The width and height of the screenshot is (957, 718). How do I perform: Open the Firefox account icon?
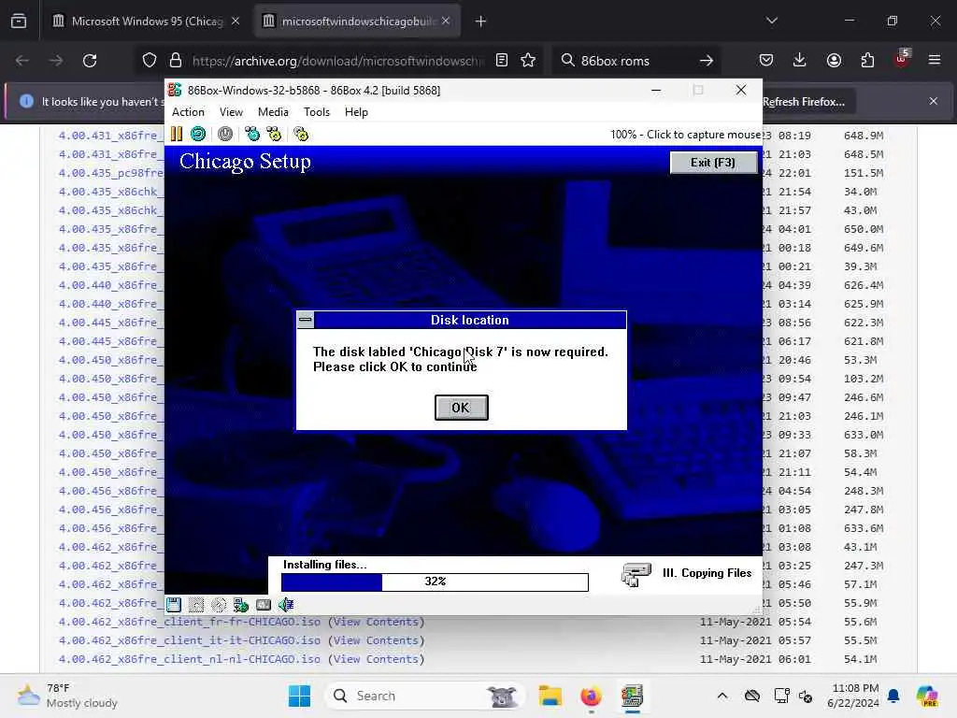[x=834, y=61]
